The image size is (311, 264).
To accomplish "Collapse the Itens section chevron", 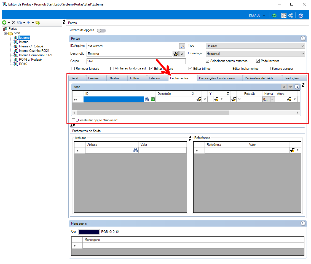I will click(x=297, y=87).
